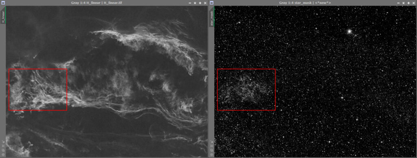
Task: Shade the H_linear image window
Action: coord(195,3)
